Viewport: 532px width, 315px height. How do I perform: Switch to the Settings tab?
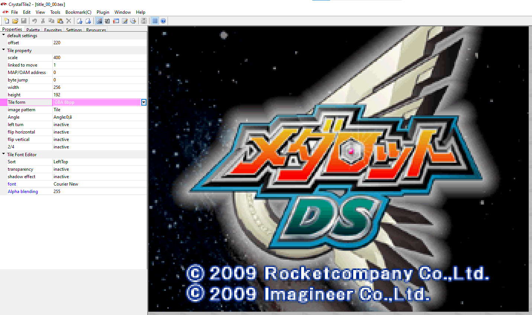pos(74,30)
